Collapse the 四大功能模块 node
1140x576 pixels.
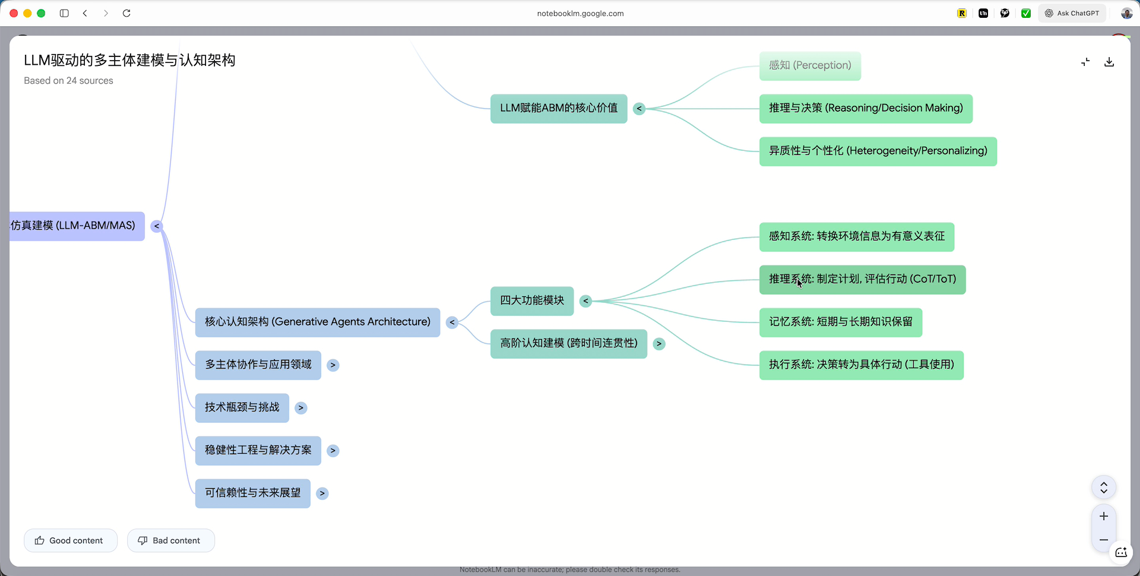(x=585, y=301)
